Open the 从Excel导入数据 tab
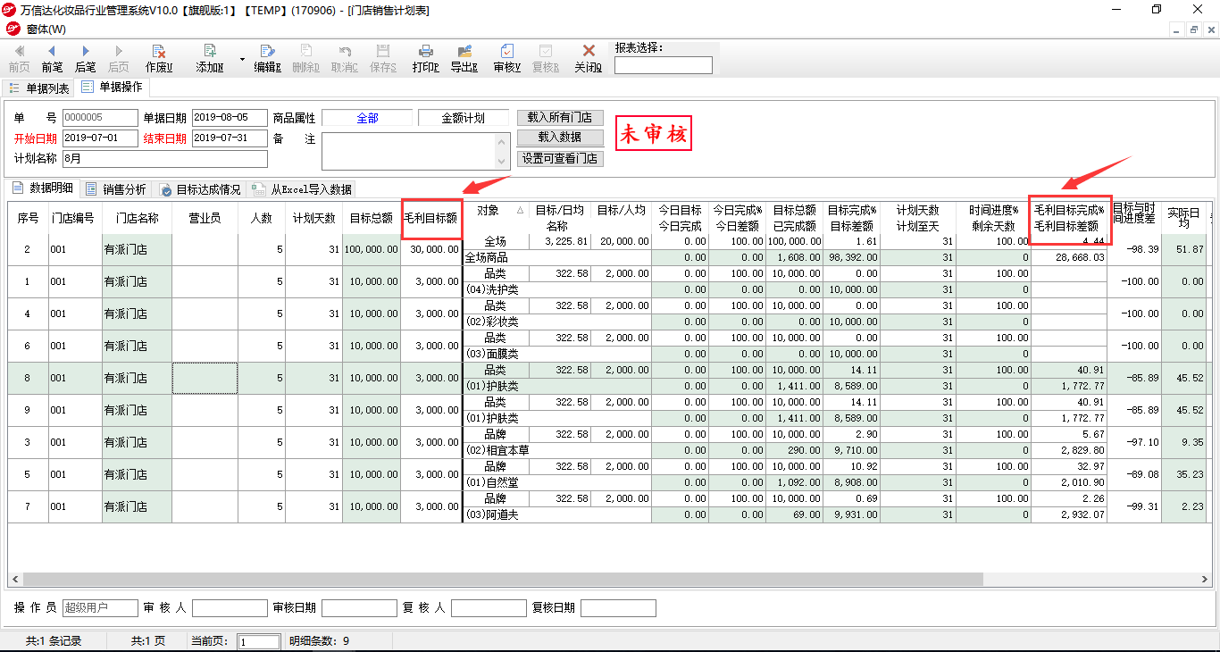 pyautogui.click(x=302, y=189)
